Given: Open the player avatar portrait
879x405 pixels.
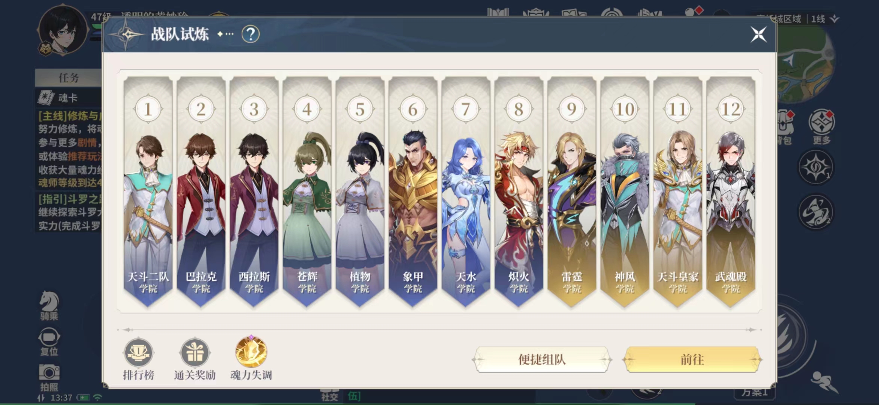Looking at the screenshot, I should click(62, 31).
